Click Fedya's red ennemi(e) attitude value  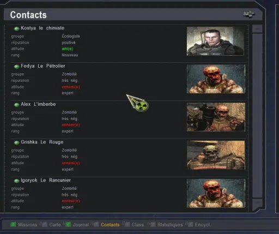coord(71,87)
